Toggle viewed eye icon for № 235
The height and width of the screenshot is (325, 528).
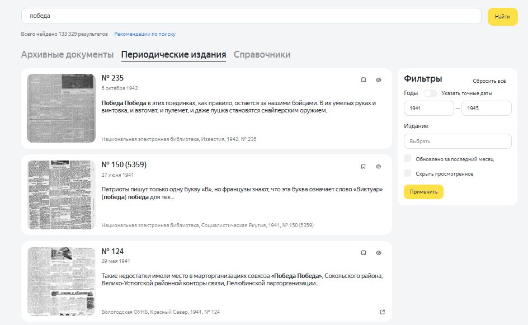tap(379, 80)
